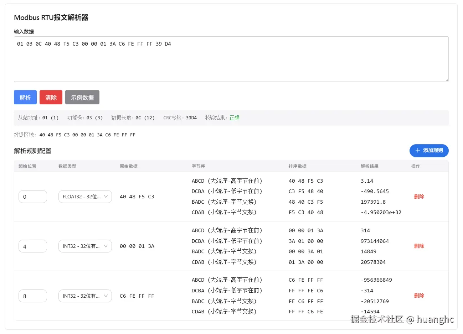Click the 排序数据 column header
The image size is (463, 334).
coord(298,166)
